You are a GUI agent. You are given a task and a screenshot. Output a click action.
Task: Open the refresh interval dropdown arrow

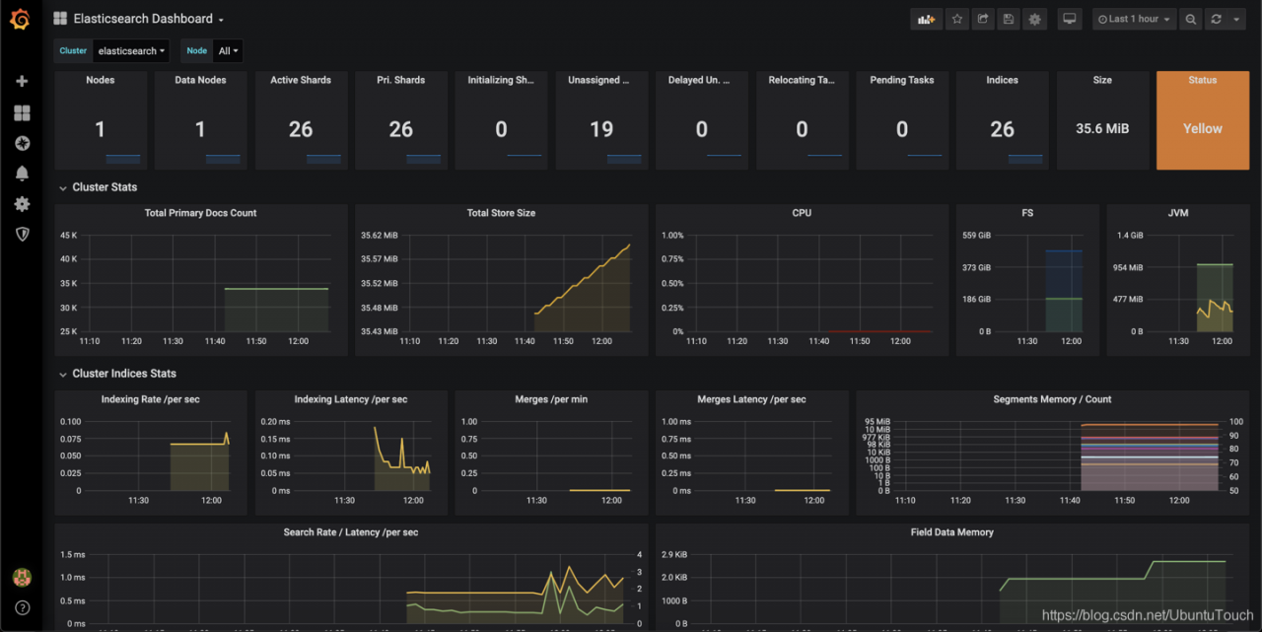click(x=1236, y=19)
